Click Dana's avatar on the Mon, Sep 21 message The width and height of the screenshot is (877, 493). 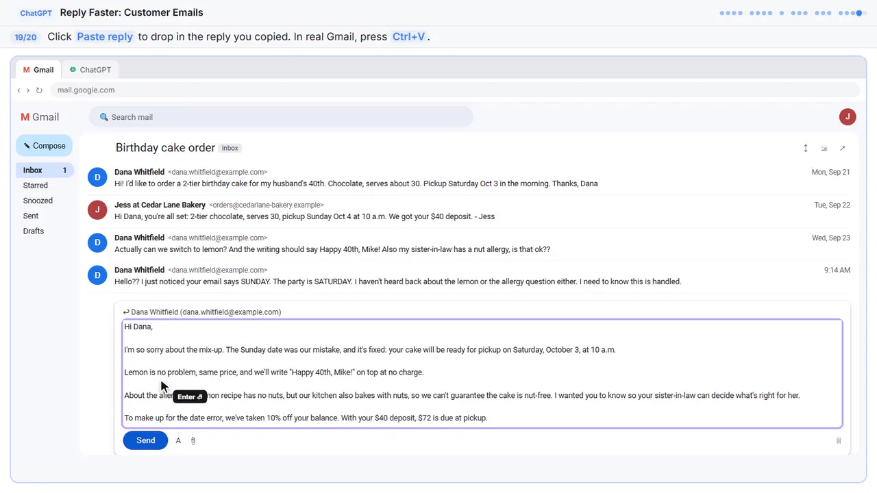(x=97, y=177)
